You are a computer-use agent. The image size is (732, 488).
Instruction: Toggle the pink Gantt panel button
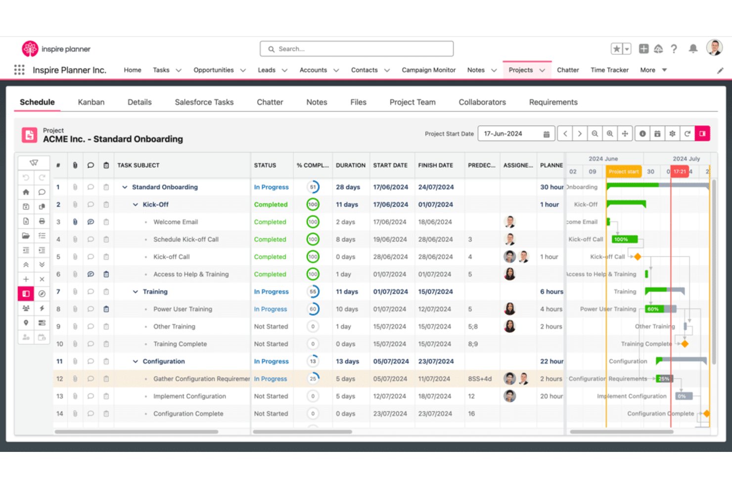[x=702, y=133]
